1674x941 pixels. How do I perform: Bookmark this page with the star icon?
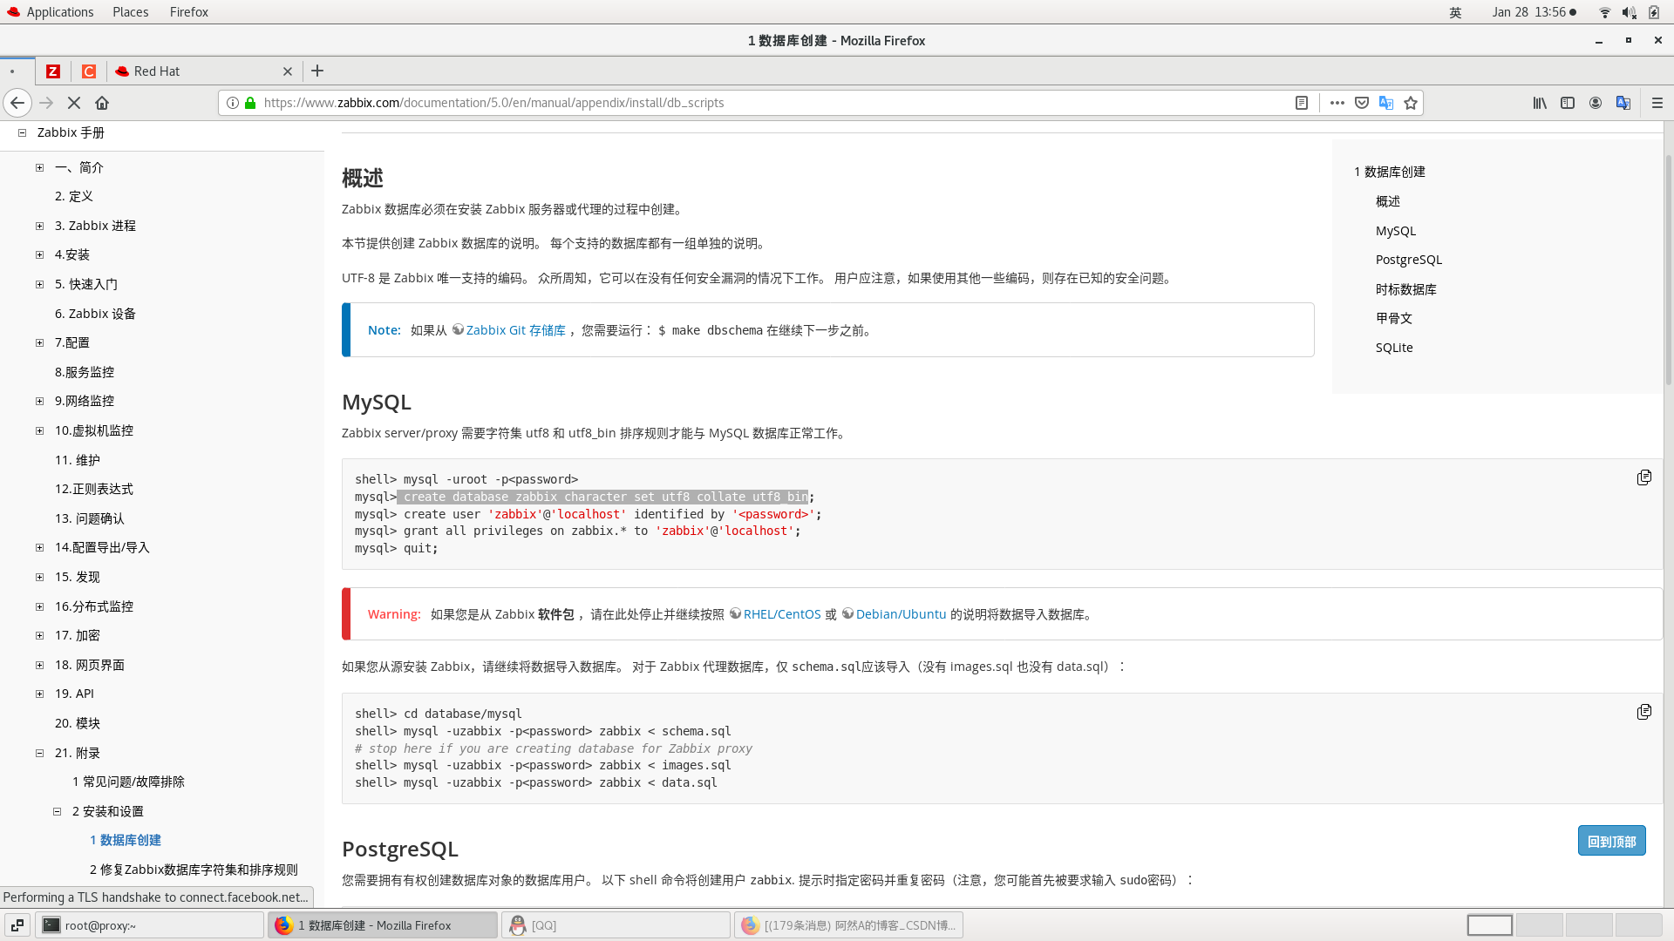tap(1410, 103)
